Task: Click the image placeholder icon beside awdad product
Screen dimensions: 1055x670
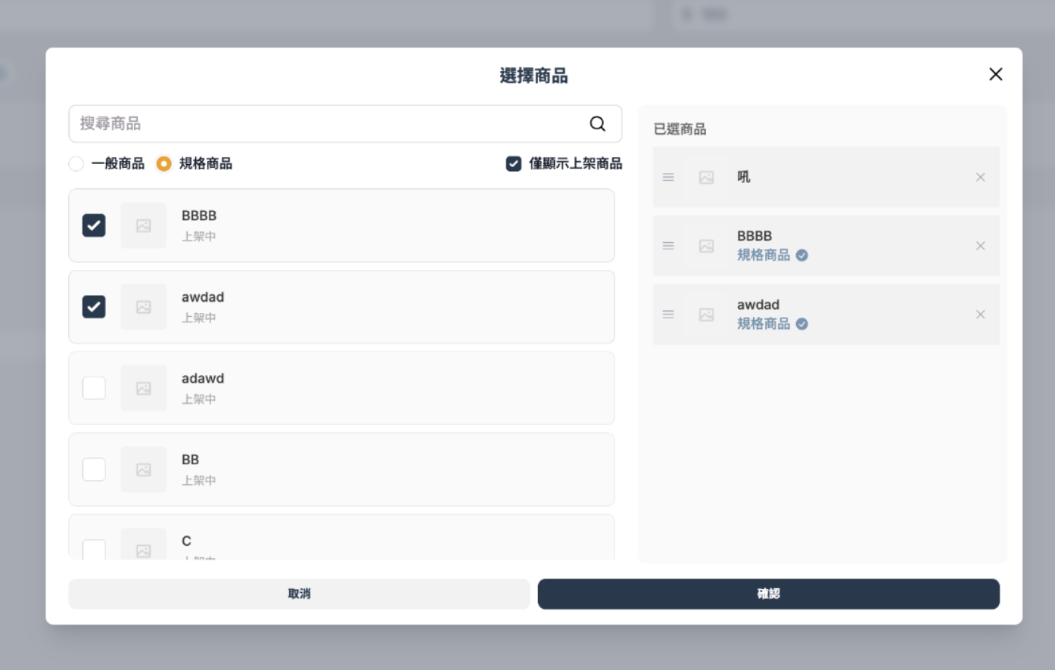Action: 143,306
